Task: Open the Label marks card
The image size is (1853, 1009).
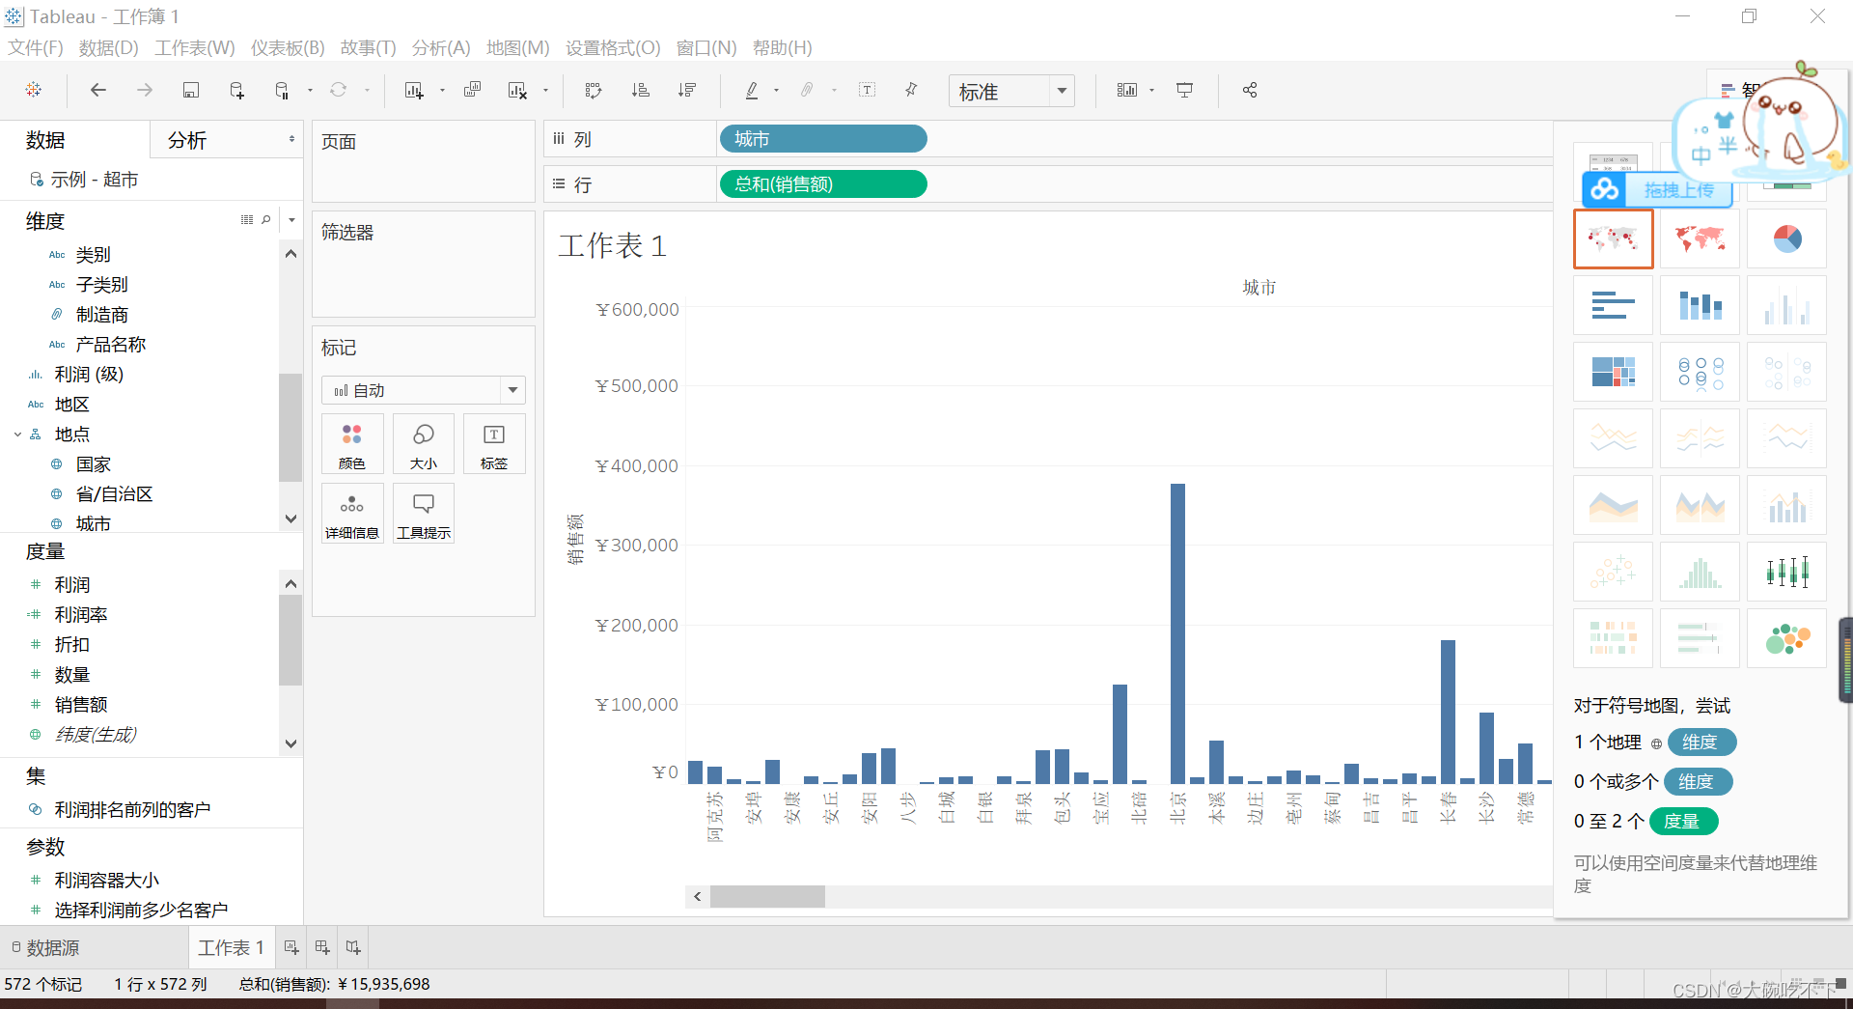Action: click(x=494, y=444)
